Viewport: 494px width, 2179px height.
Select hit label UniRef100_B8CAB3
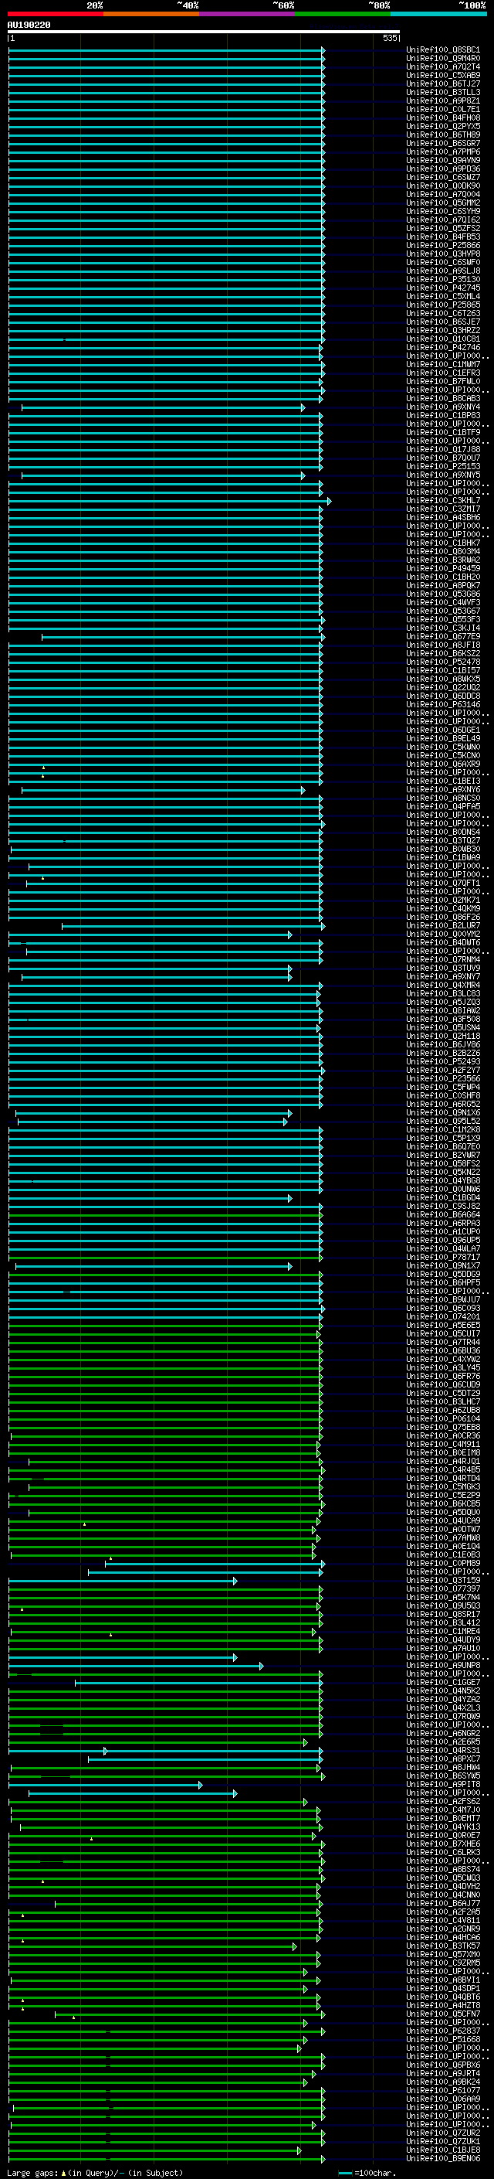(443, 398)
